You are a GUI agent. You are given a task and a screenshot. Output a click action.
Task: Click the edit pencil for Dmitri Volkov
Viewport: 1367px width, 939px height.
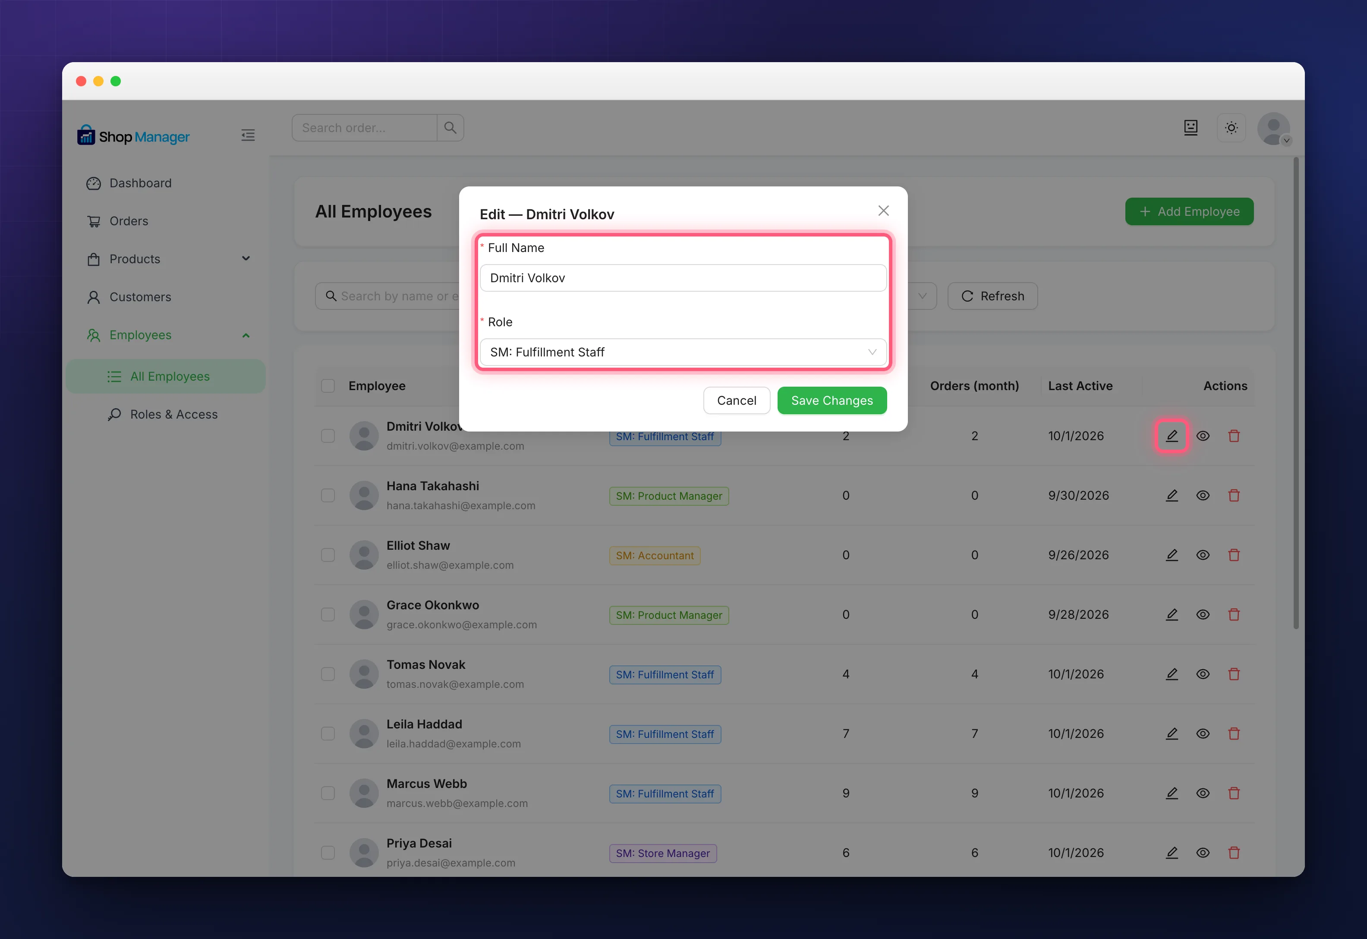[x=1171, y=436]
